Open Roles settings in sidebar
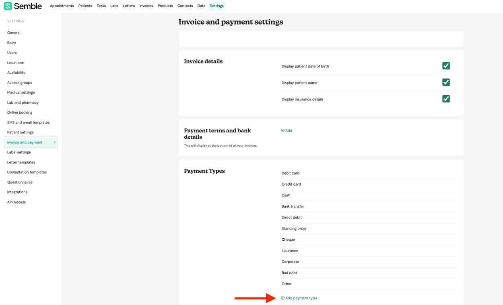 click(x=12, y=43)
